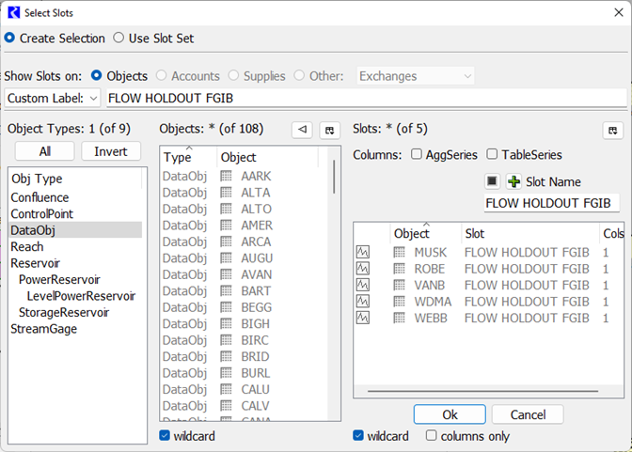
Task: Click the series slot icon for MUSK
Action: [x=363, y=252]
